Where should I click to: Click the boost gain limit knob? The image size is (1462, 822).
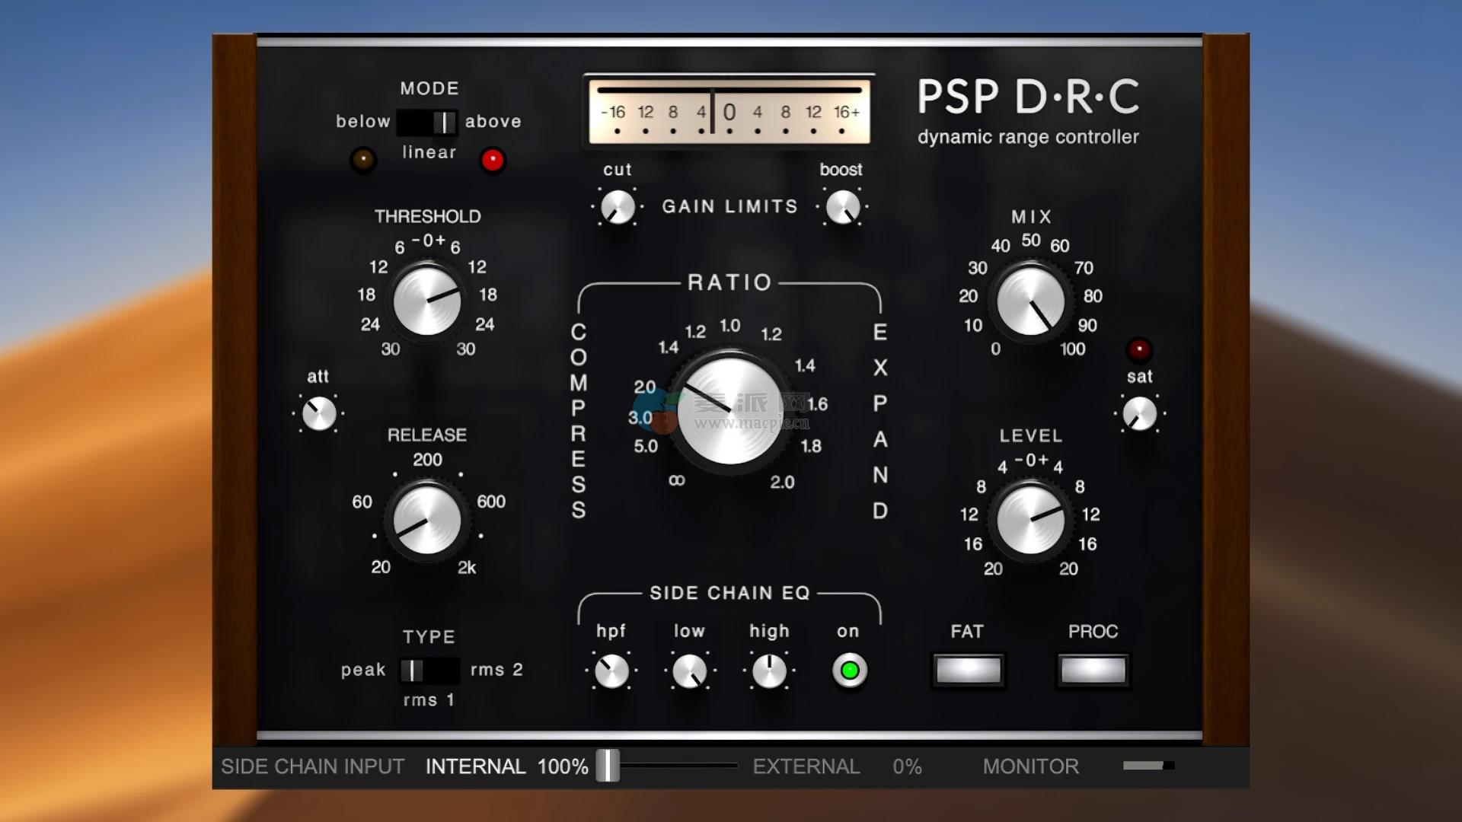click(843, 207)
